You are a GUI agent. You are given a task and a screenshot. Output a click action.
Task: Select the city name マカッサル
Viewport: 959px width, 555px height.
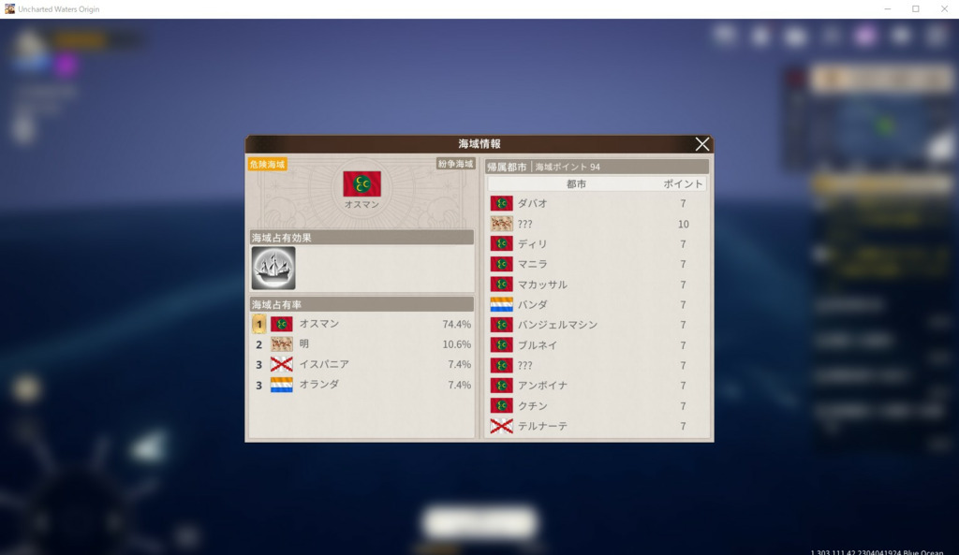pyautogui.click(x=542, y=285)
